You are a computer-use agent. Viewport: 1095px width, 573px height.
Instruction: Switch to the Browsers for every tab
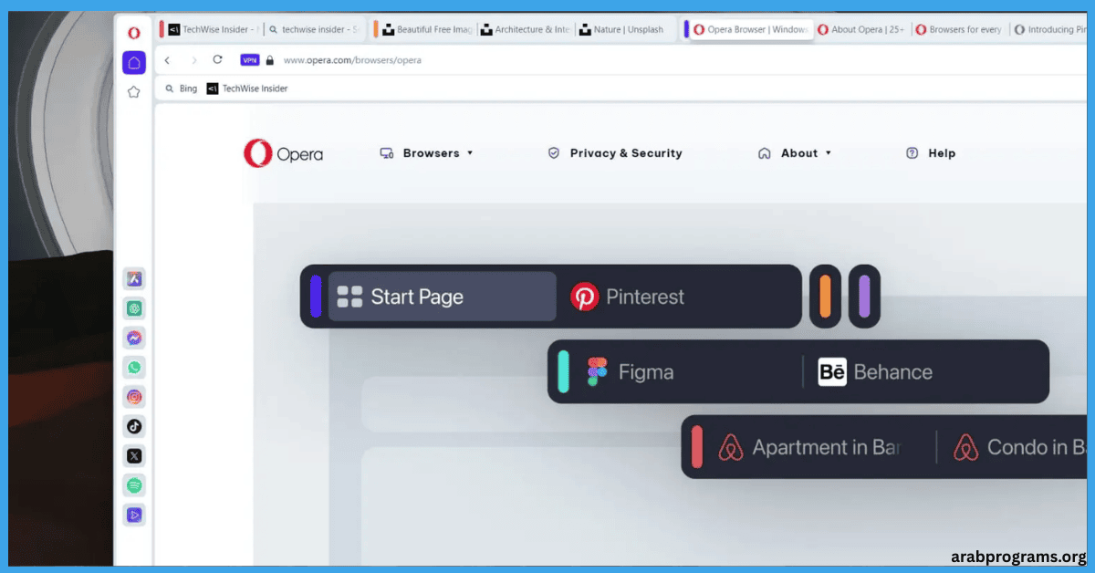pos(959,29)
